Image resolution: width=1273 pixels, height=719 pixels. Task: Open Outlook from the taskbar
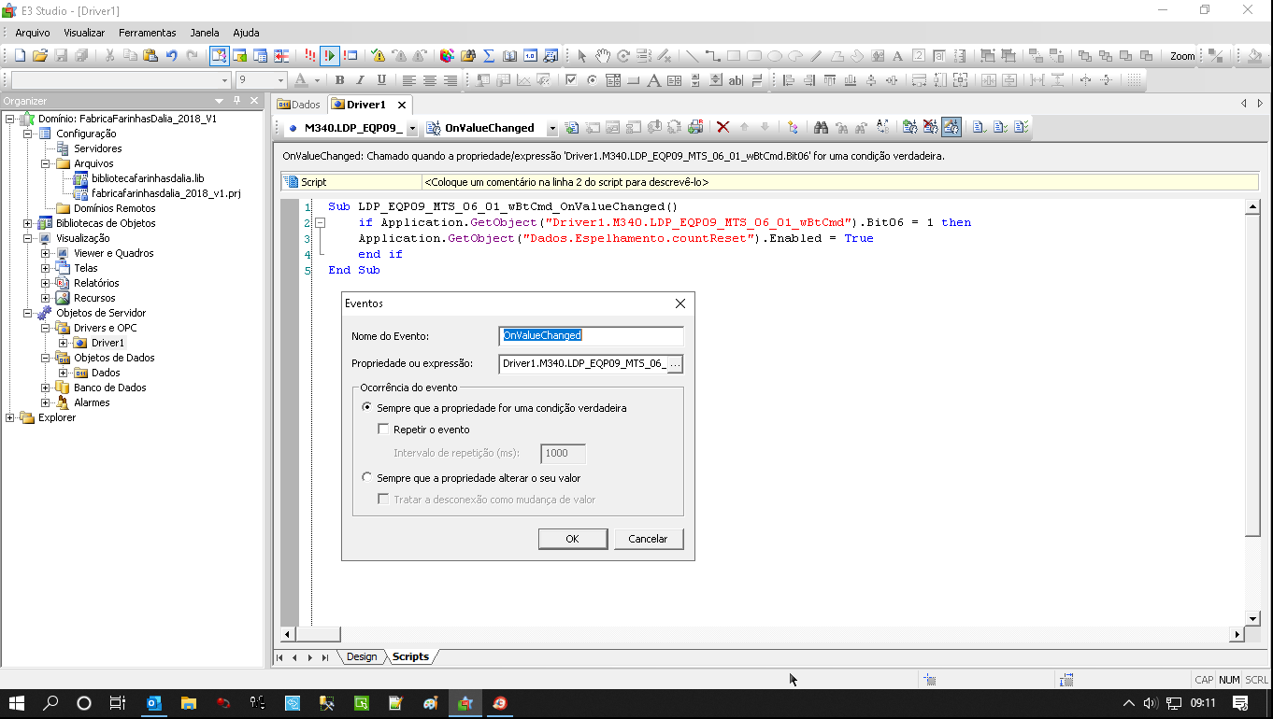[x=155, y=703]
